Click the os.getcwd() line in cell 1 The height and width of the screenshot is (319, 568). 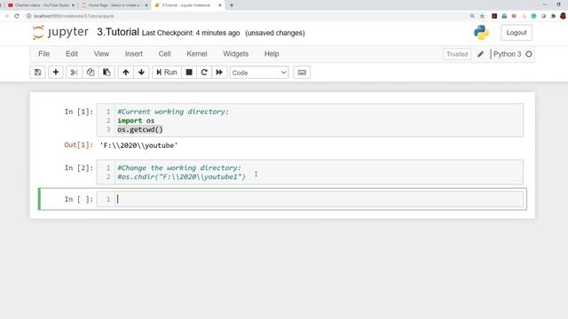(140, 129)
